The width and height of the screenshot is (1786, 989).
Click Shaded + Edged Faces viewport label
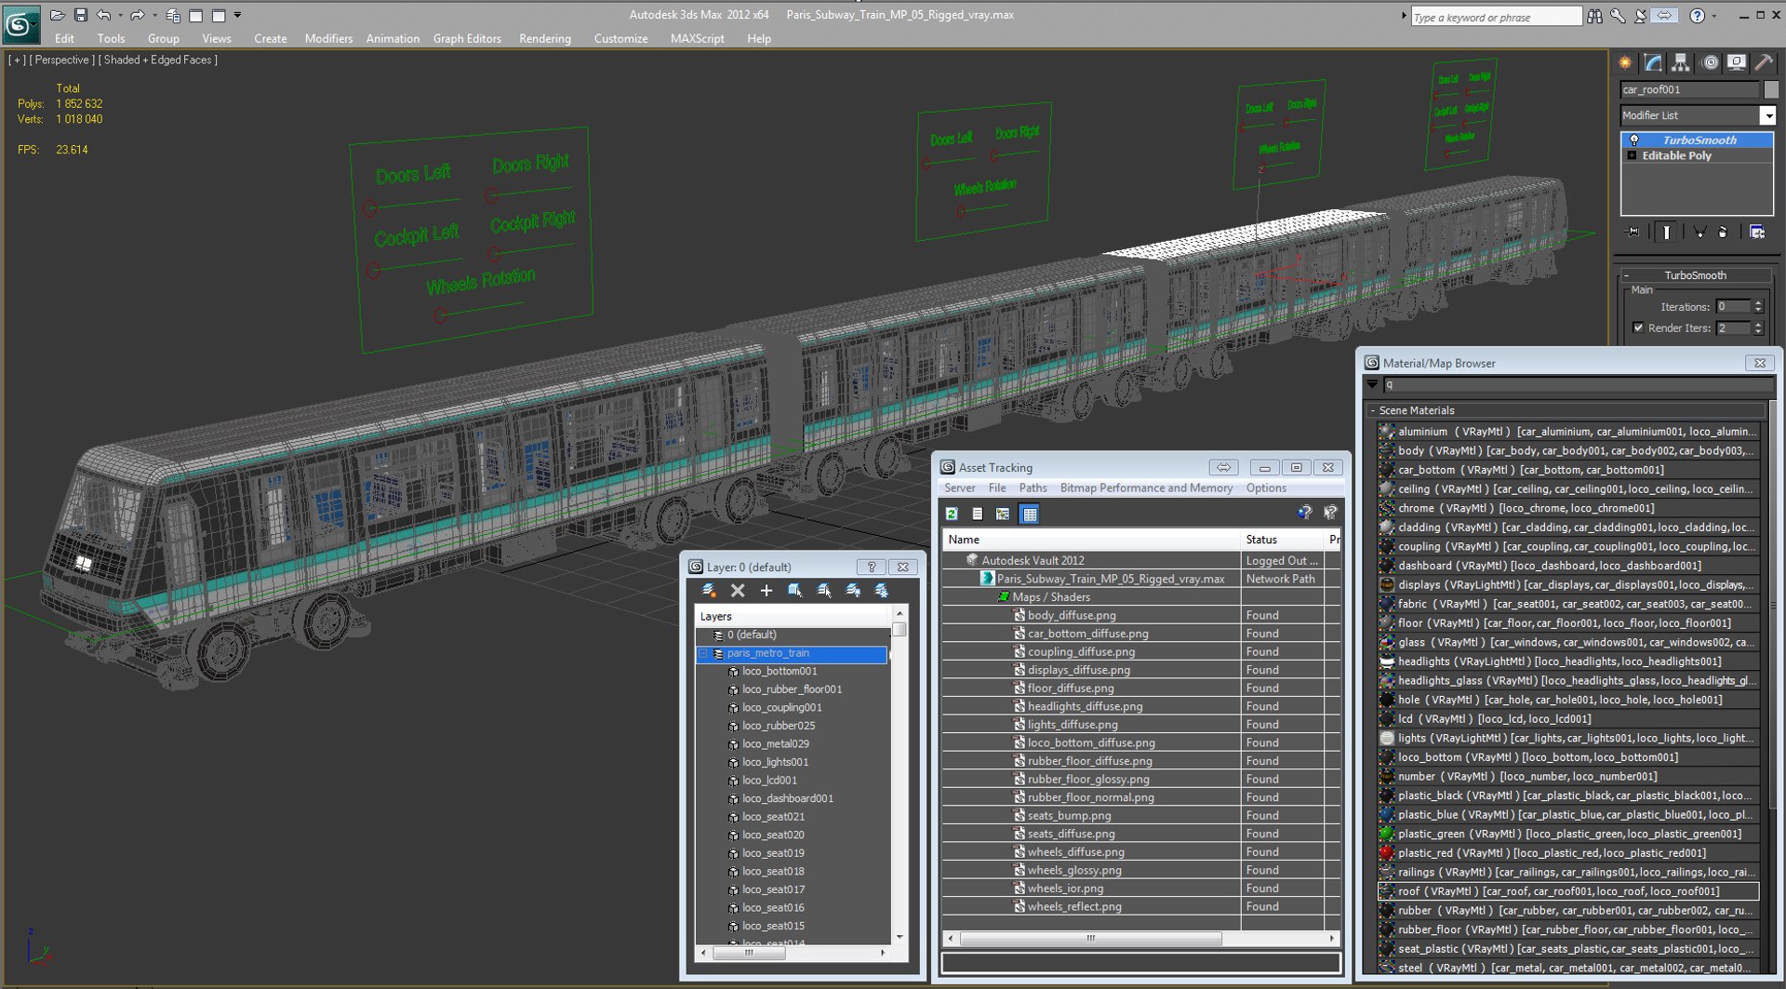click(158, 60)
